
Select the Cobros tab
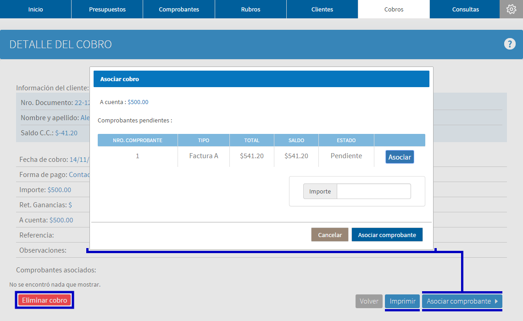point(394,9)
